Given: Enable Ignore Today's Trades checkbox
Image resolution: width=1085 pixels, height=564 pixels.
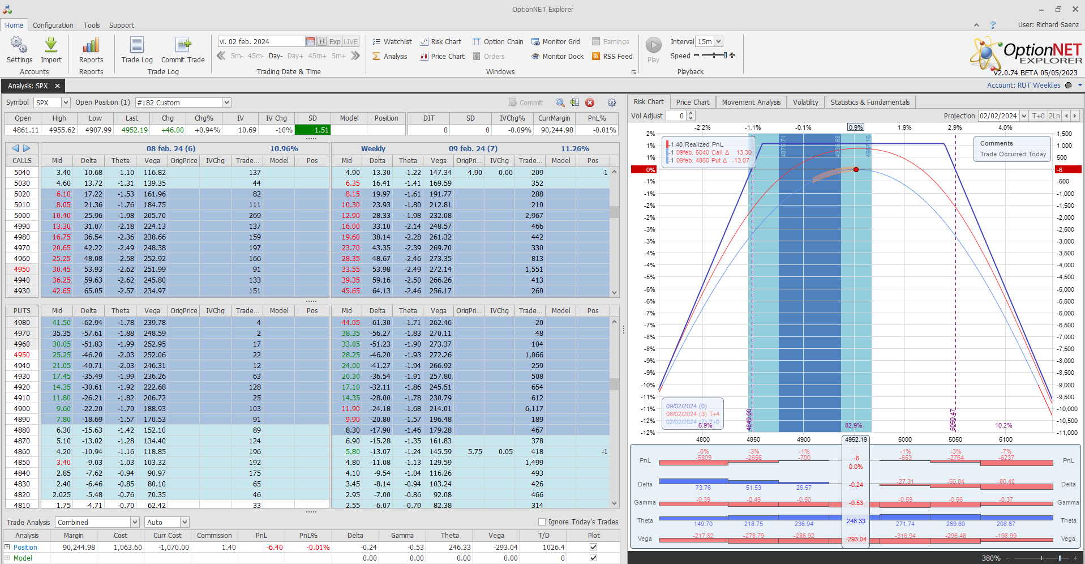Looking at the screenshot, I should coord(542,522).
